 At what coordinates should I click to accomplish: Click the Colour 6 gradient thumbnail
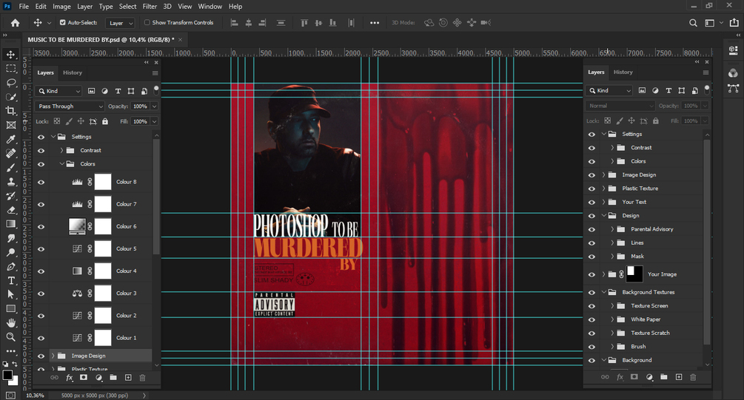77,226
